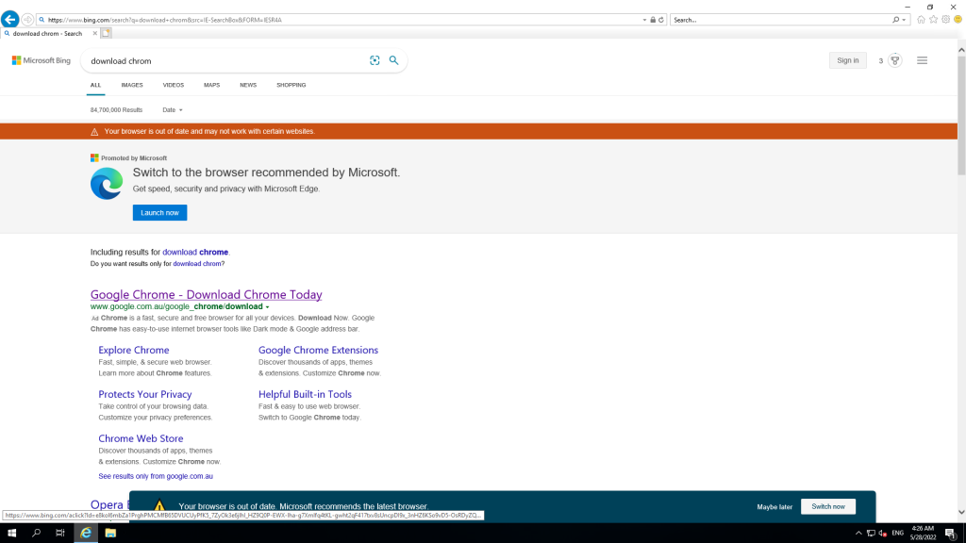Click the refresh icon in the address bar
This screenshot has height=543, width=966.
(x=660, y=20)
